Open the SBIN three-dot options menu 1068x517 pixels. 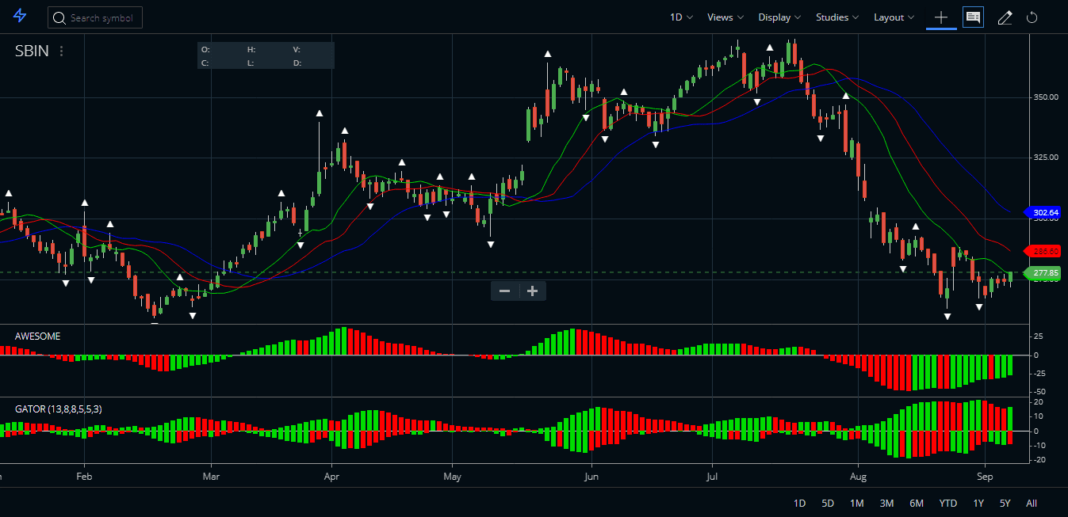[x=61, y=51]
